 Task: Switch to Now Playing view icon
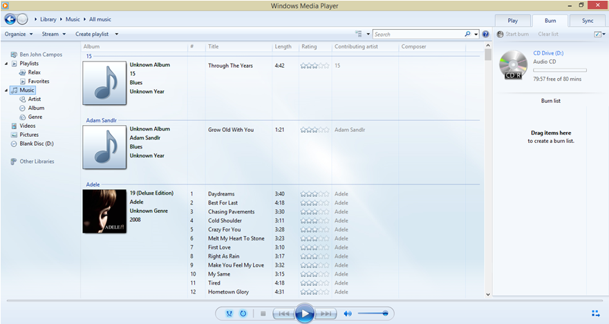tap(596, 314)
